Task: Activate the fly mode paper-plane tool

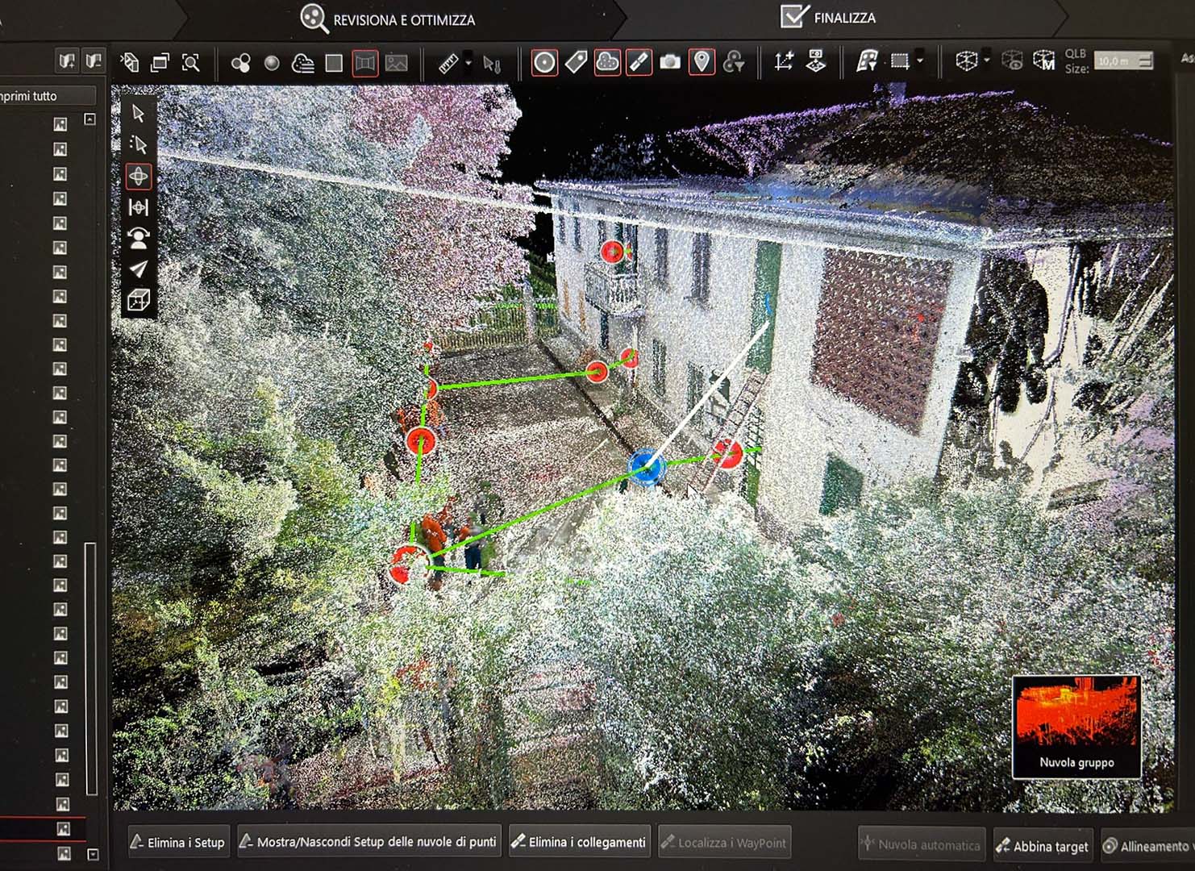Action: 138,269
